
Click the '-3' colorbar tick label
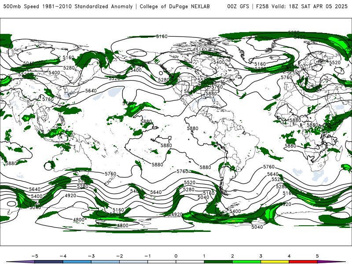[x=91, y=256]
